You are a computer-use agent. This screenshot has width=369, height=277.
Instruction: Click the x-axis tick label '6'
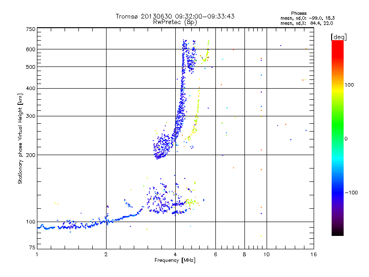[x=215, y=254]
